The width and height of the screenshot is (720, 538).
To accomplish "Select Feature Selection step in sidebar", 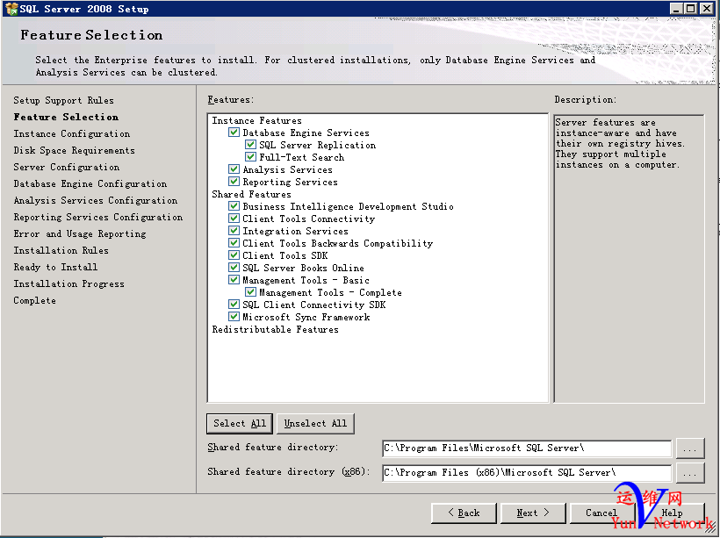I will tap(66, 117).
